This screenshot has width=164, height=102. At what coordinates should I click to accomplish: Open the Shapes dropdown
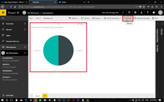coord(97,18)
